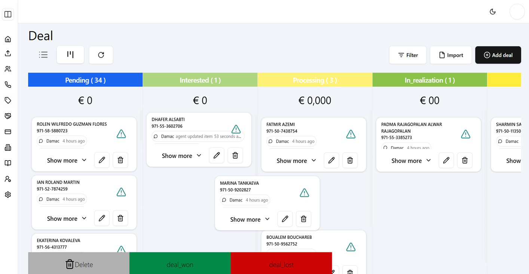529x274 pixels.
Task: Open the phone calls icon in sidebar
Action: pyautogui.click(x=8, y=85)
